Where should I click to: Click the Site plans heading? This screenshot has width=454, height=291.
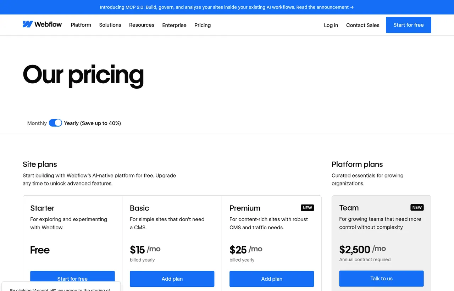point(40,164)
